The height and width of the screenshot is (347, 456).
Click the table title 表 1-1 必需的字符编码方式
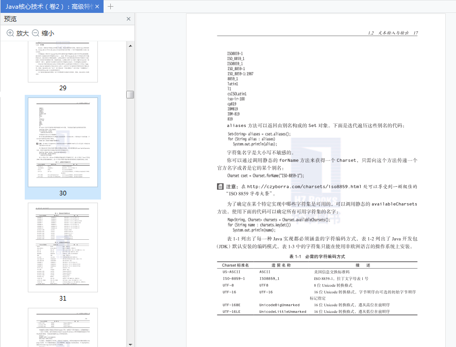point(317,256)
